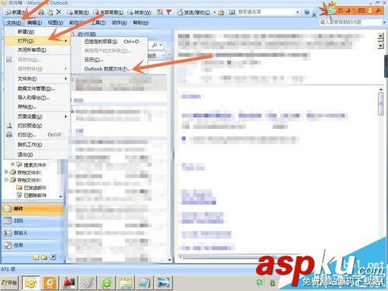Select 退出(X) Exit menu entry
Viewport: 388px width, 291px height.
(x=37, y=154)
